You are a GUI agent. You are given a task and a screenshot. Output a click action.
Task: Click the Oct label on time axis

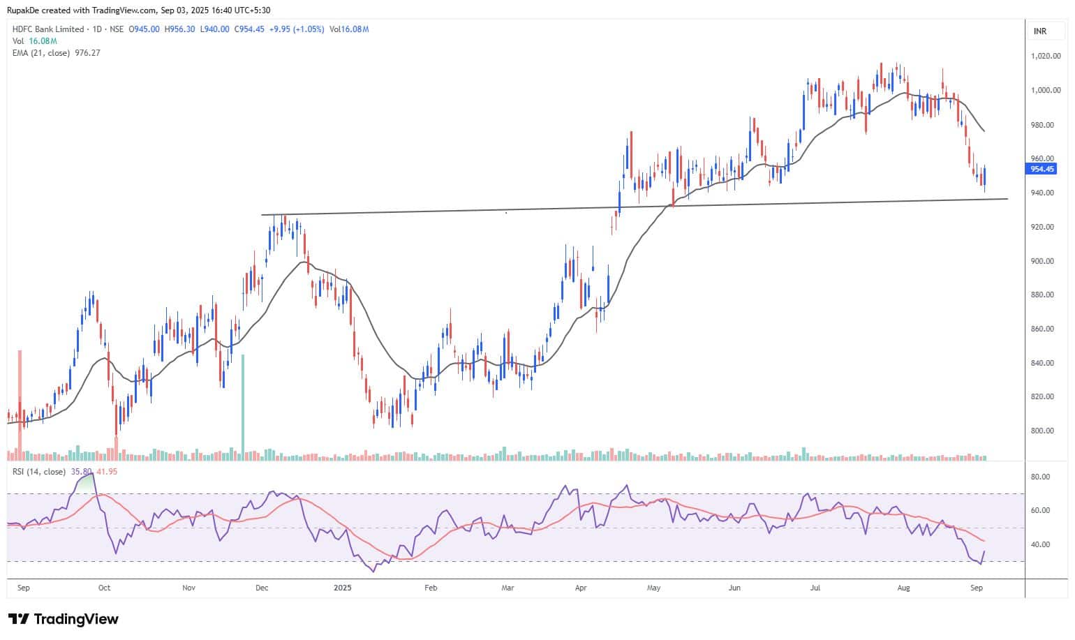(x=104, y=588)
